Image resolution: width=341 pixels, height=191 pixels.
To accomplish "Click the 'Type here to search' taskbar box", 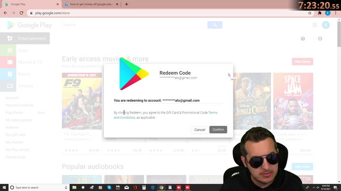I will click(x=39, y=187).
